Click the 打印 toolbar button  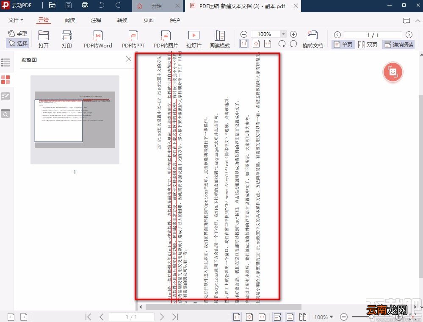tap(66, 39)
